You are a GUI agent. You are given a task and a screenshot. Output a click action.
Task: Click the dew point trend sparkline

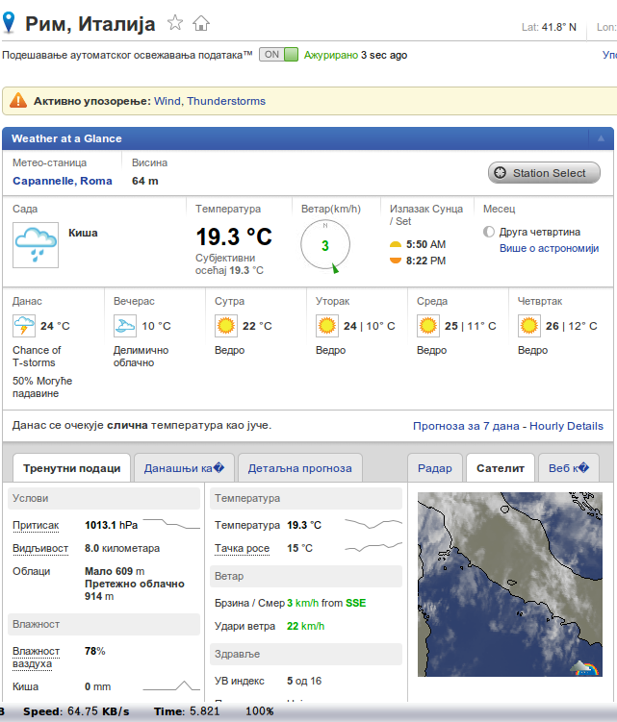[373, 547]
